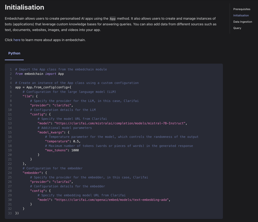This screenshot has height=222, width=258.
Task: Jump to Initialisation in the page outline
Action: (241, 15)
